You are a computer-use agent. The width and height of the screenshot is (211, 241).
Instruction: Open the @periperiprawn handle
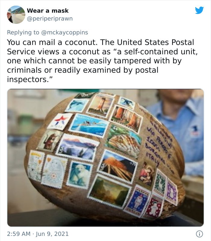point(50,19)
